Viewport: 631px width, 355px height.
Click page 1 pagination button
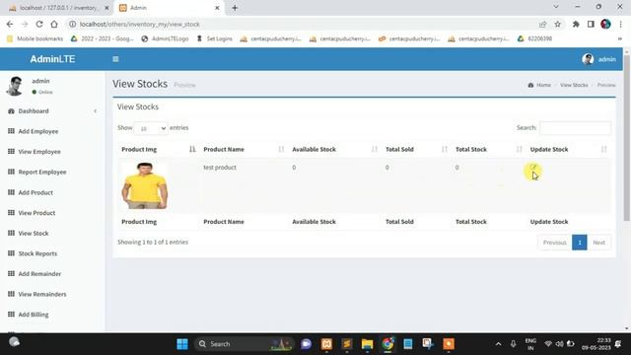pyautogui.click(x=580, y=243)
